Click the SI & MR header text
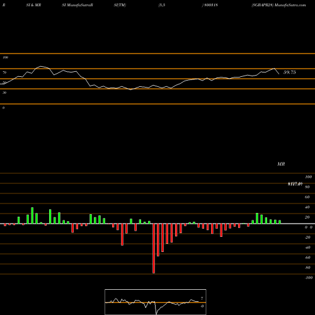The image size is (315, 315). (33, 5)
